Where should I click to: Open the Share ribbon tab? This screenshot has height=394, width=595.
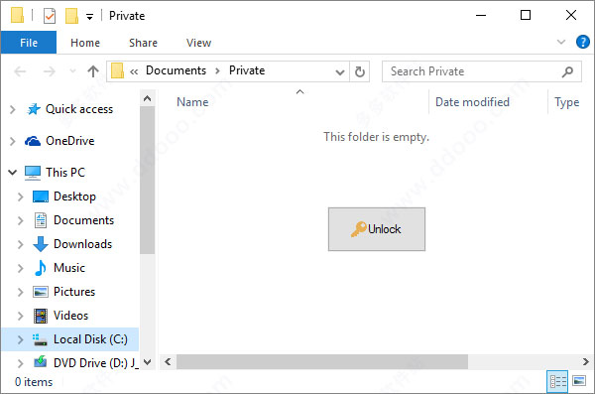(143, 43)
